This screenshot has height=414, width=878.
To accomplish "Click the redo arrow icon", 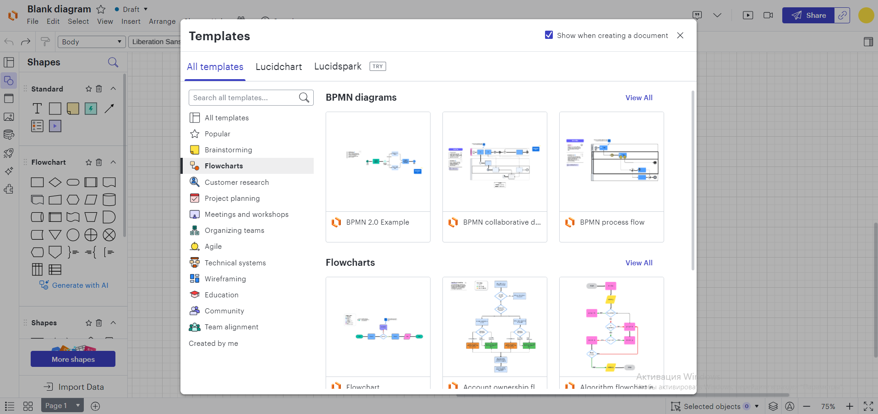I will (26, 42).
